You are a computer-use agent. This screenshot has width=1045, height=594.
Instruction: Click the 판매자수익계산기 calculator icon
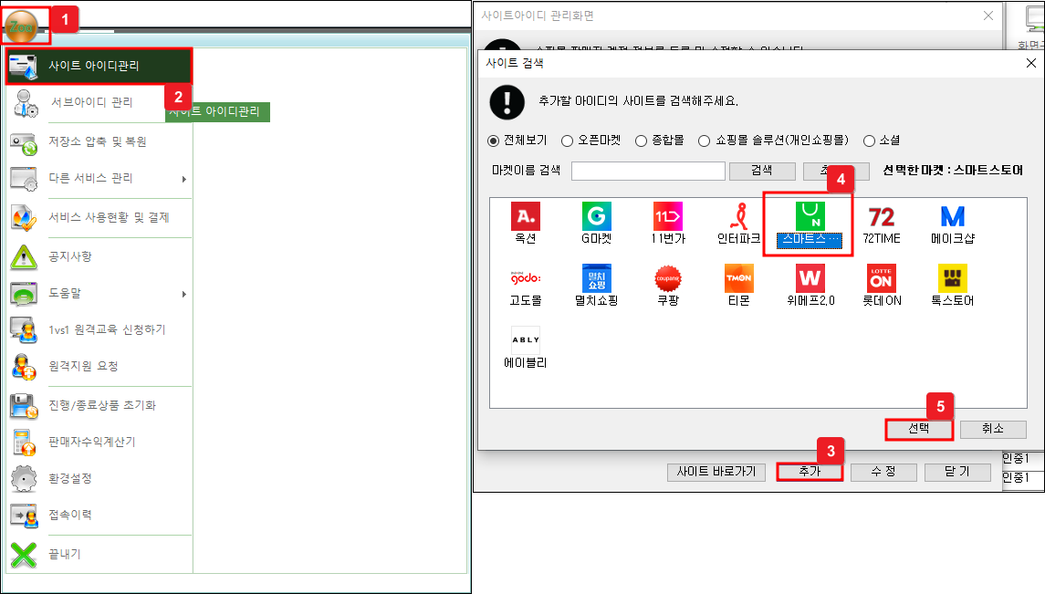tap(24, 443)
